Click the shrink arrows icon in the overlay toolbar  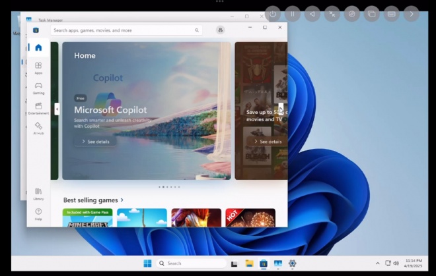(x=332, y=14)
